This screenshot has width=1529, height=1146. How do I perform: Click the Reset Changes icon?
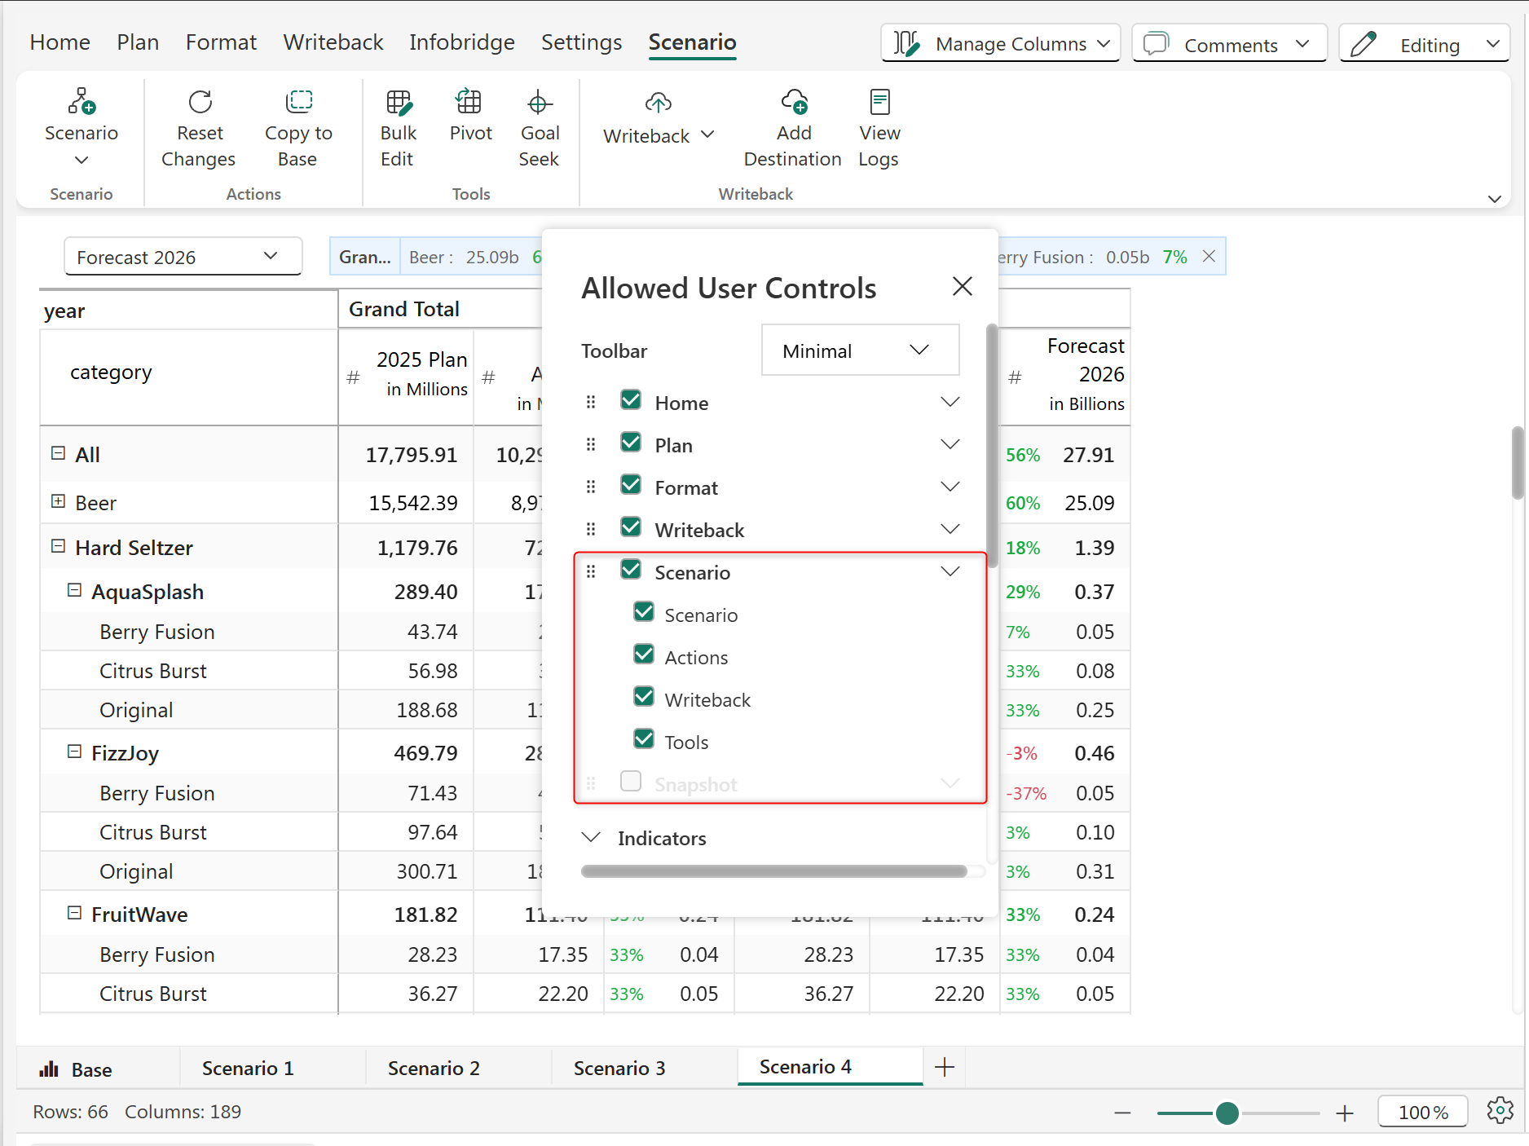click(200, 103)
